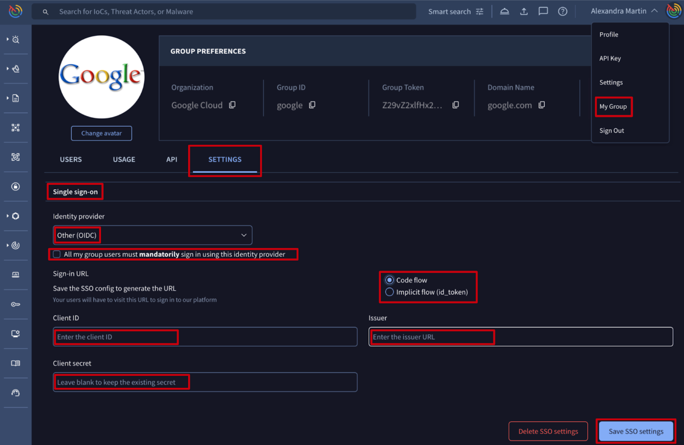Enable mandatory identity provider sign-in checkbox
The width and height of the screenshot is (684, 445).
[x=57, y=254]
